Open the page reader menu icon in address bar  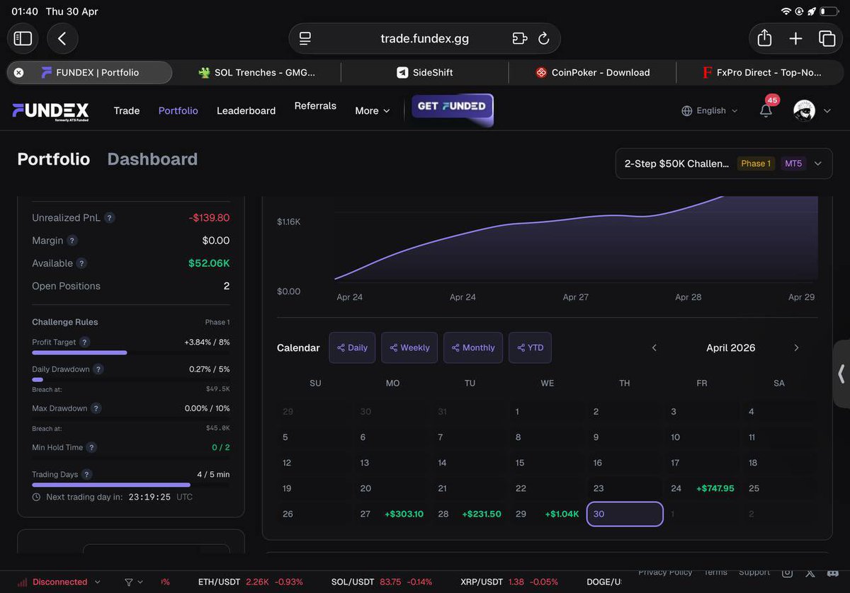[x=305, y=38]
